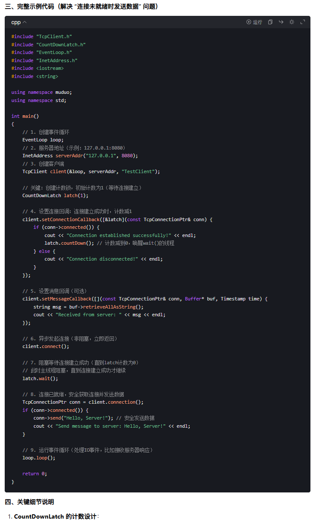Click the using namespace std line

point(39,100)
